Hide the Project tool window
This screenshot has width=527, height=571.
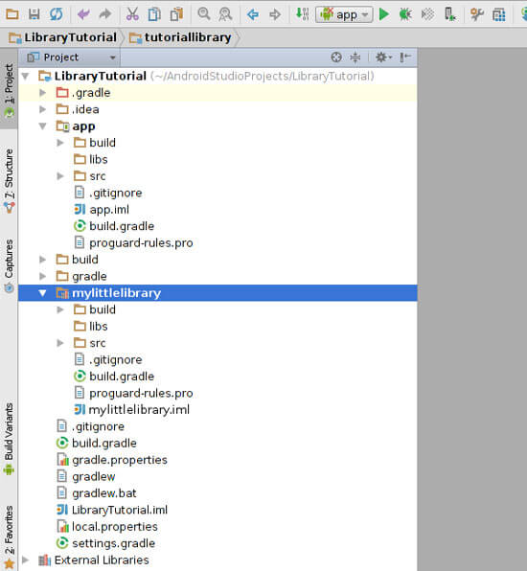point(405,57)
